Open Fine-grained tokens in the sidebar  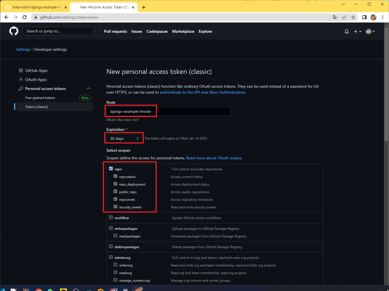pyautogui.click(x=40, y=98)
